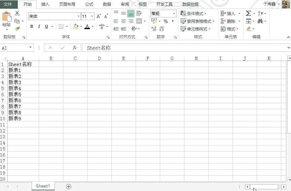291x191 pixels.
Task: Toggle bottom align
Action: tap(131, 14)
